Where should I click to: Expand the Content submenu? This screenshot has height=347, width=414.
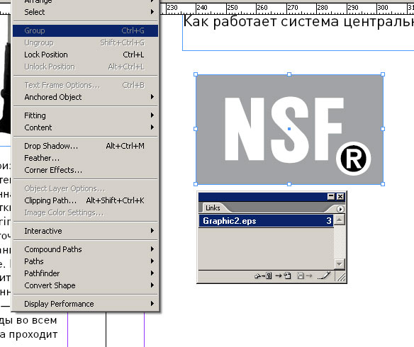[x=85, y=127]
